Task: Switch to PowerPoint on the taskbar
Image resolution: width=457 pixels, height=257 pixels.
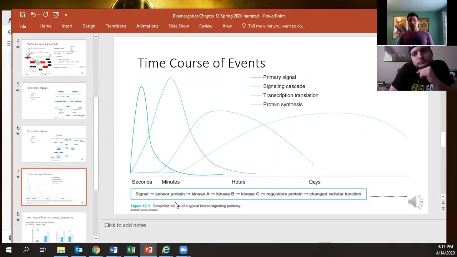Action: pyautogui.click(x=148, y=250)
